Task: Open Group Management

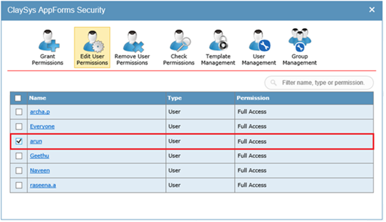Action: [300, 47]
